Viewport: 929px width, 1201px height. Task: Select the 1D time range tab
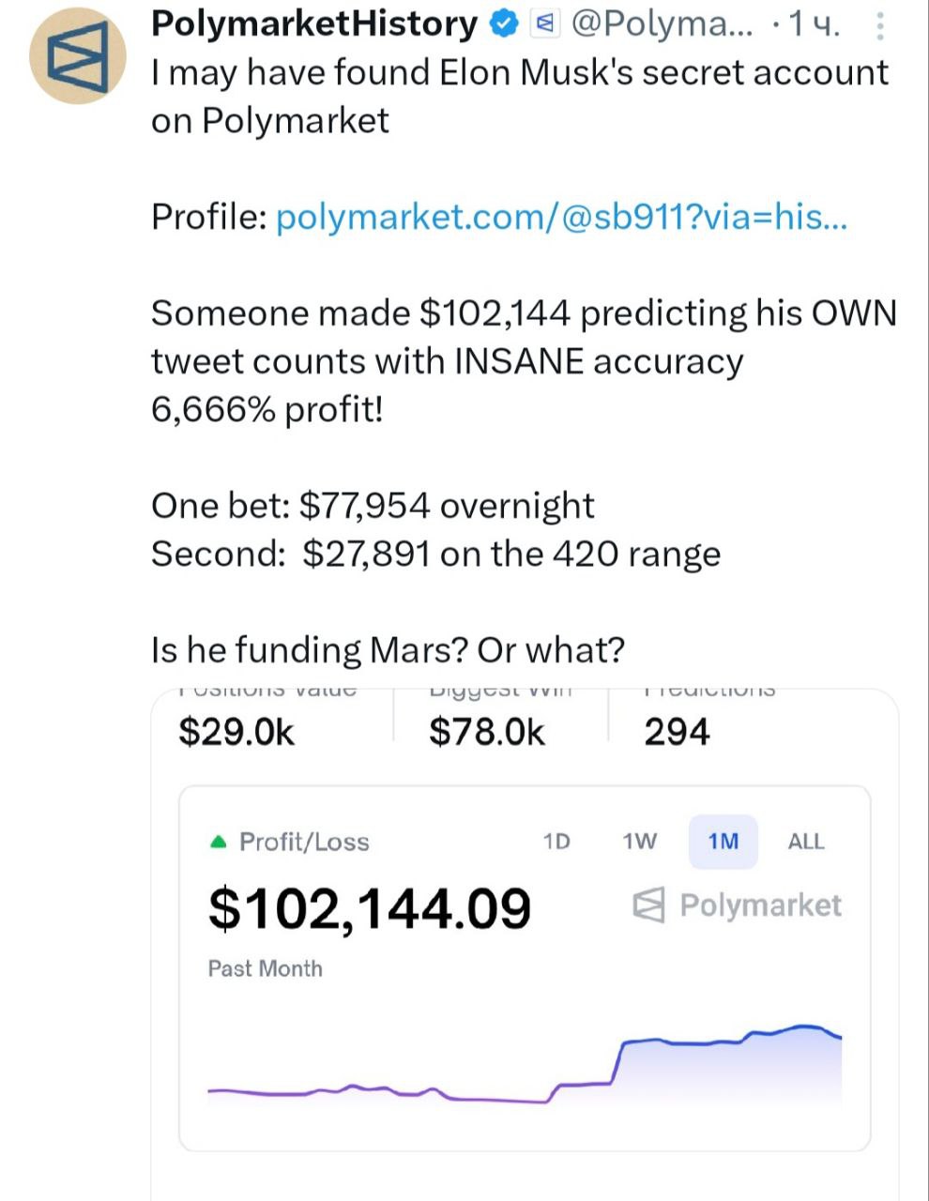556,842
